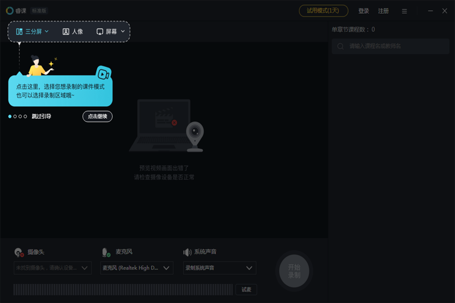Click the microphone volume level bar
Image resolution: width=455 pixels, height=303 pixels.
(123, 290)
